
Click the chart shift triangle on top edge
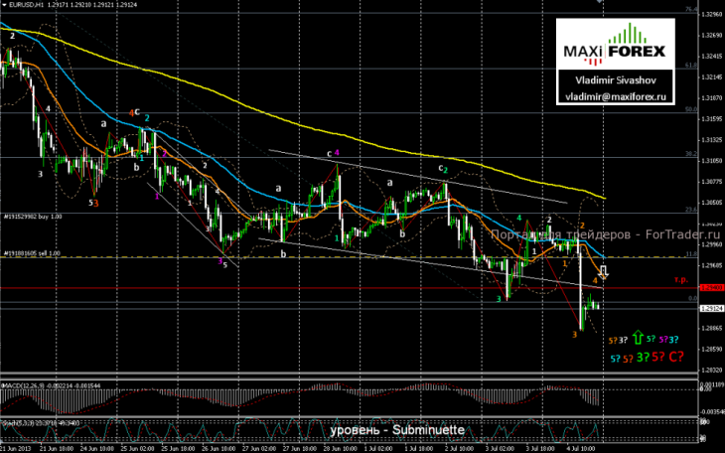click(599, 2)
